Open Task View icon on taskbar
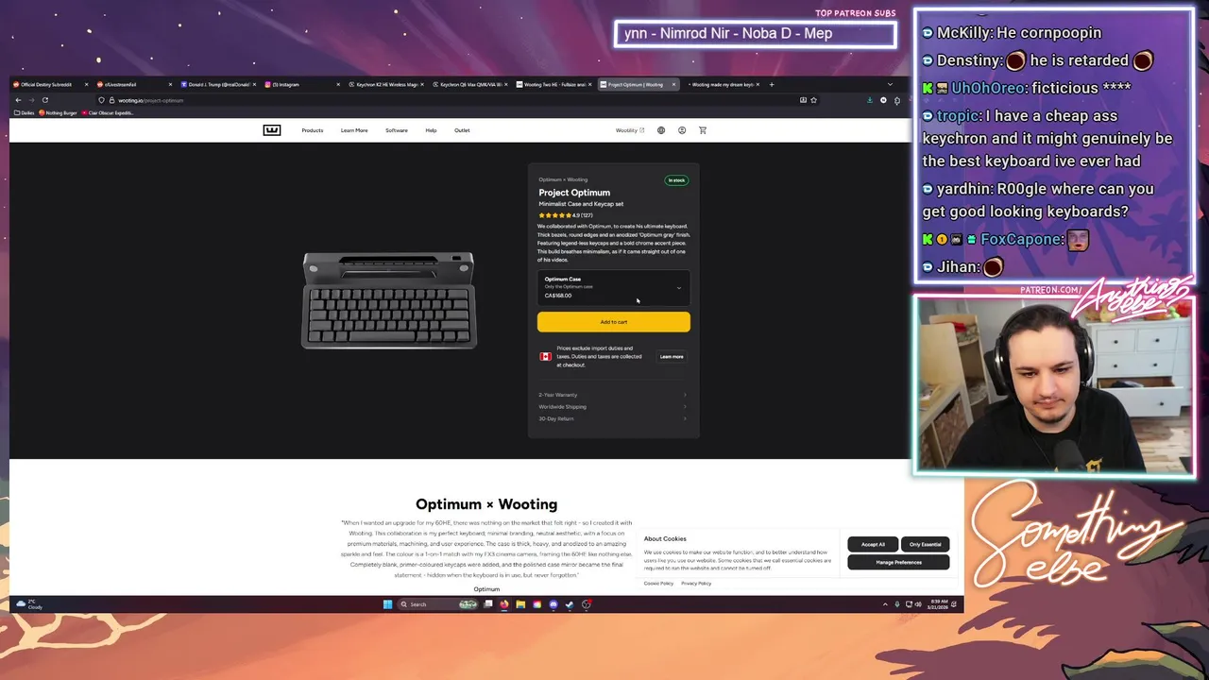The image size is (1209, 680). 488,604
